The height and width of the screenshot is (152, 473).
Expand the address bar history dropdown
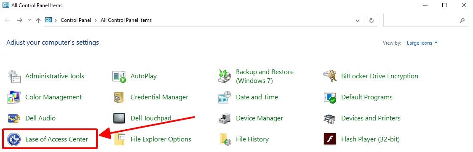[358, 21]
